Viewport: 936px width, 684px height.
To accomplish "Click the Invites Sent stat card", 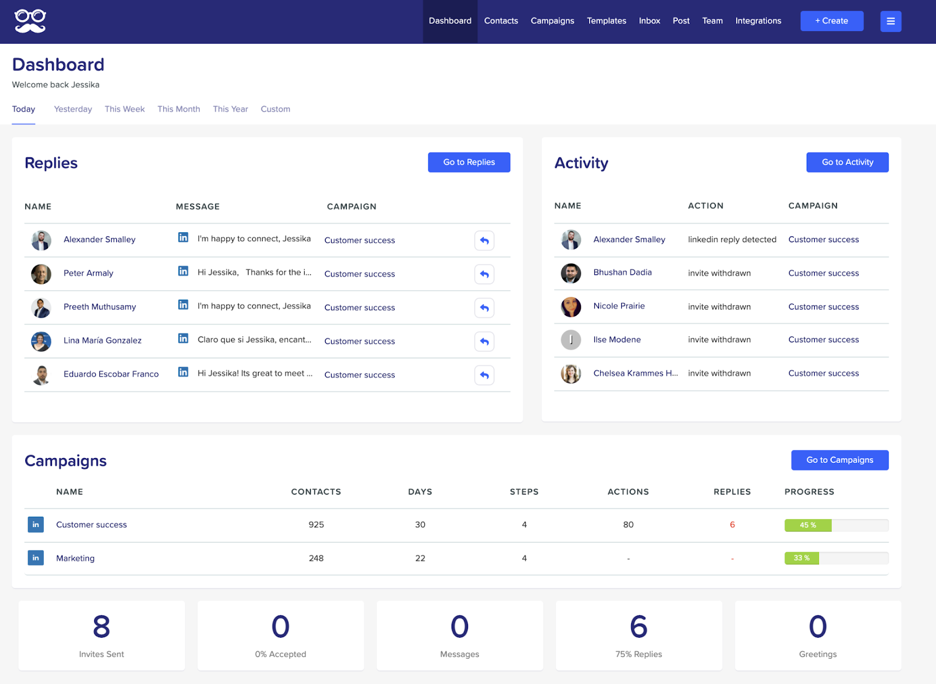I will pyautogui.click(x=102, y=635).
